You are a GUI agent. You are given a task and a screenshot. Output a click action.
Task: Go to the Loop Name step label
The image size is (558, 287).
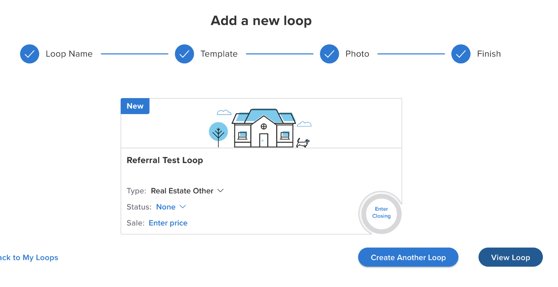[69, 54]
